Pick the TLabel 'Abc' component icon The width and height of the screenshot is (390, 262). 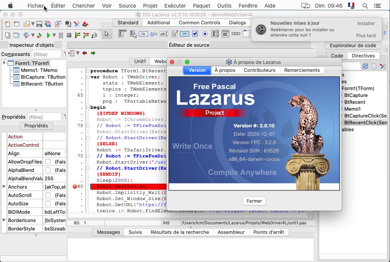tap(154, 34)
